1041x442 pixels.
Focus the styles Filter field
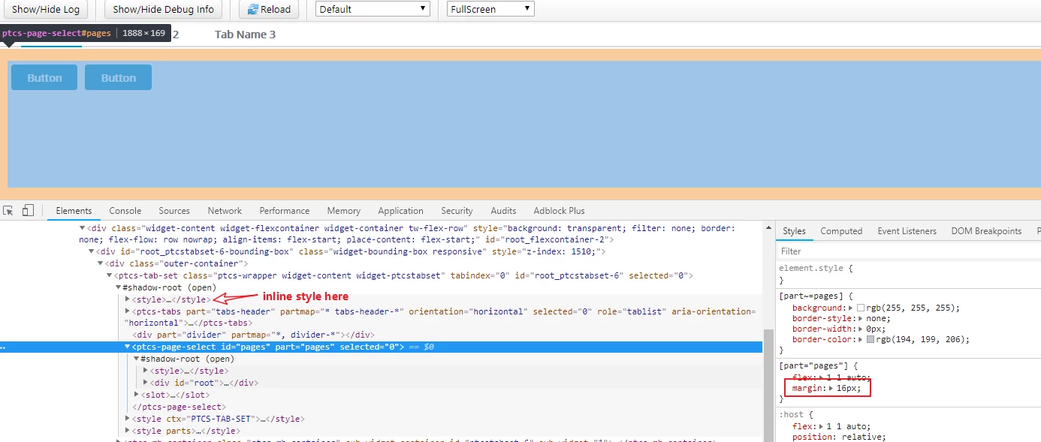pos(908,251)
